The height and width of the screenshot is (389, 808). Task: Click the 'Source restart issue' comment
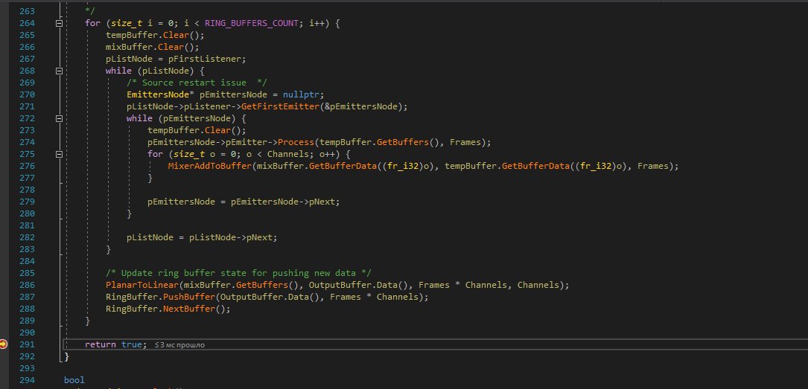[x=197, y=83]
